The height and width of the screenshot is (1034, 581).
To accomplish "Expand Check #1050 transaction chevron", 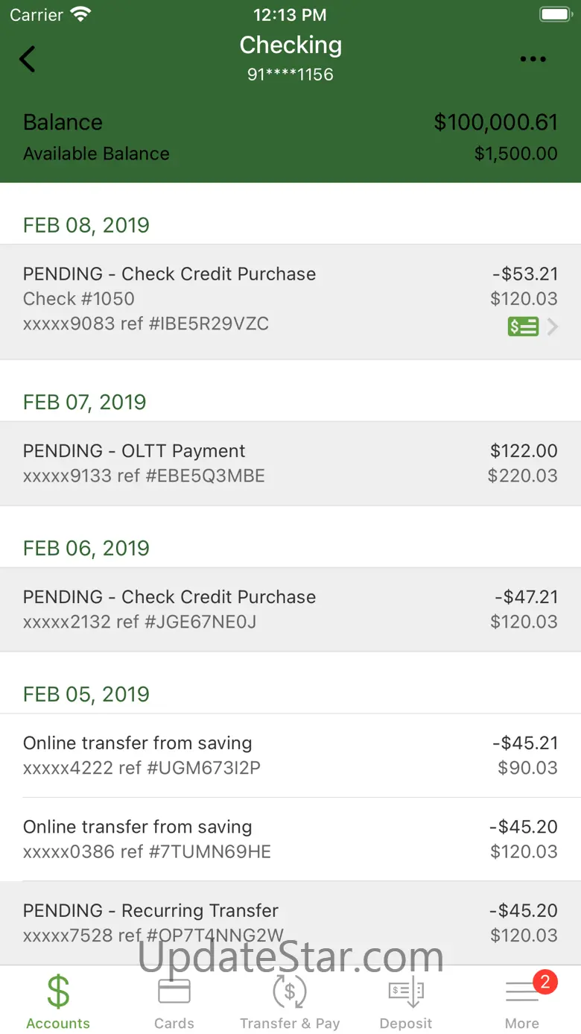I will pos(553,327).
